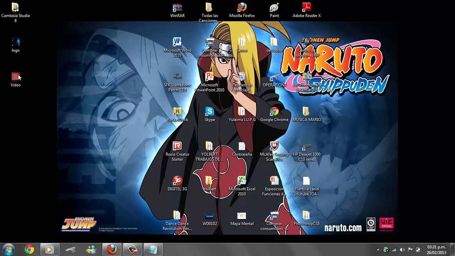Open the Paint desktop shortcut
The image size is (455, 256).
[x=274, y=10]
